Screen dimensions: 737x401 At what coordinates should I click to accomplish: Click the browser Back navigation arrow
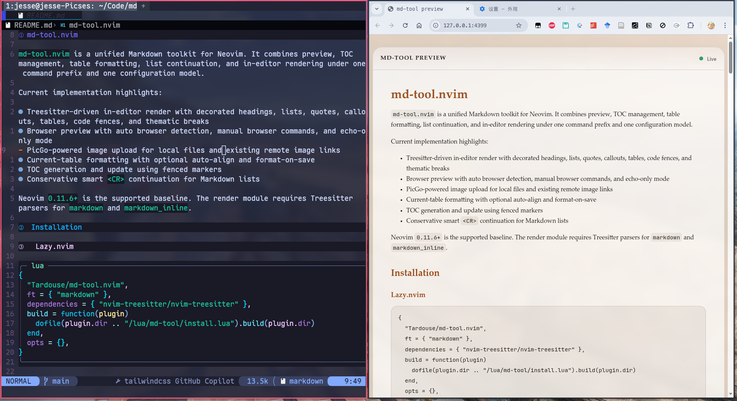click(377, 25)
